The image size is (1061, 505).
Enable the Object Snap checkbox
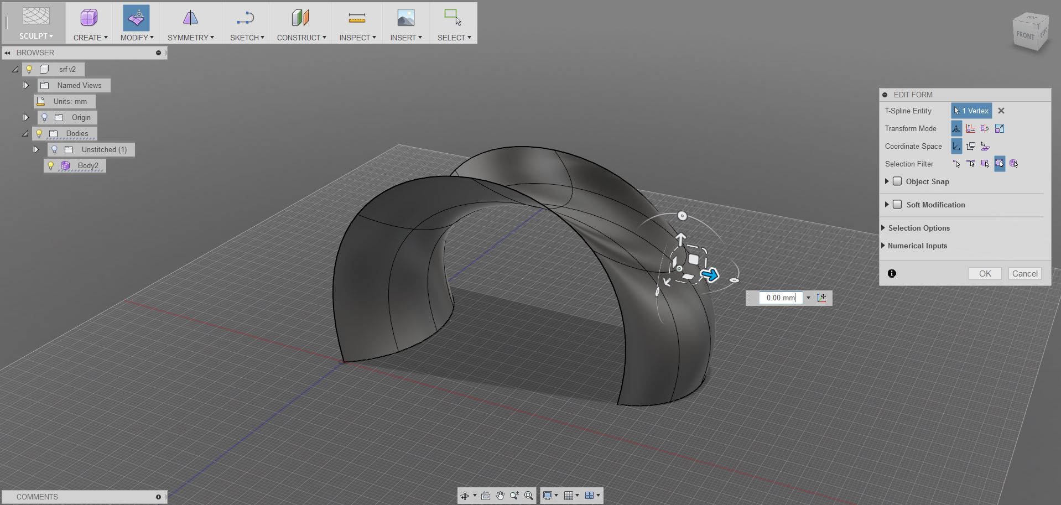pos(898,181)
